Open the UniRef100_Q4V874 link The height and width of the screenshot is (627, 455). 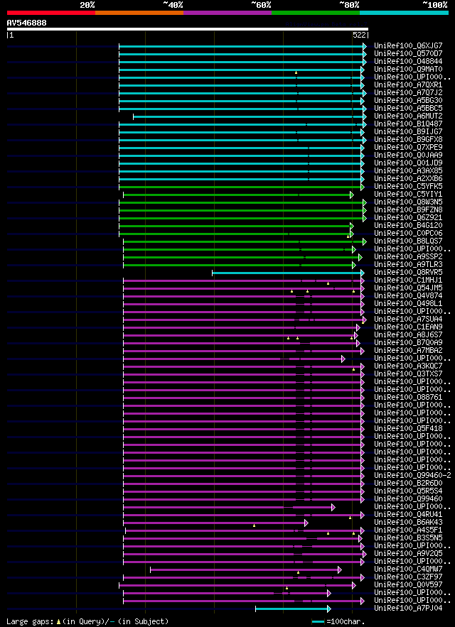click(408, 295)
